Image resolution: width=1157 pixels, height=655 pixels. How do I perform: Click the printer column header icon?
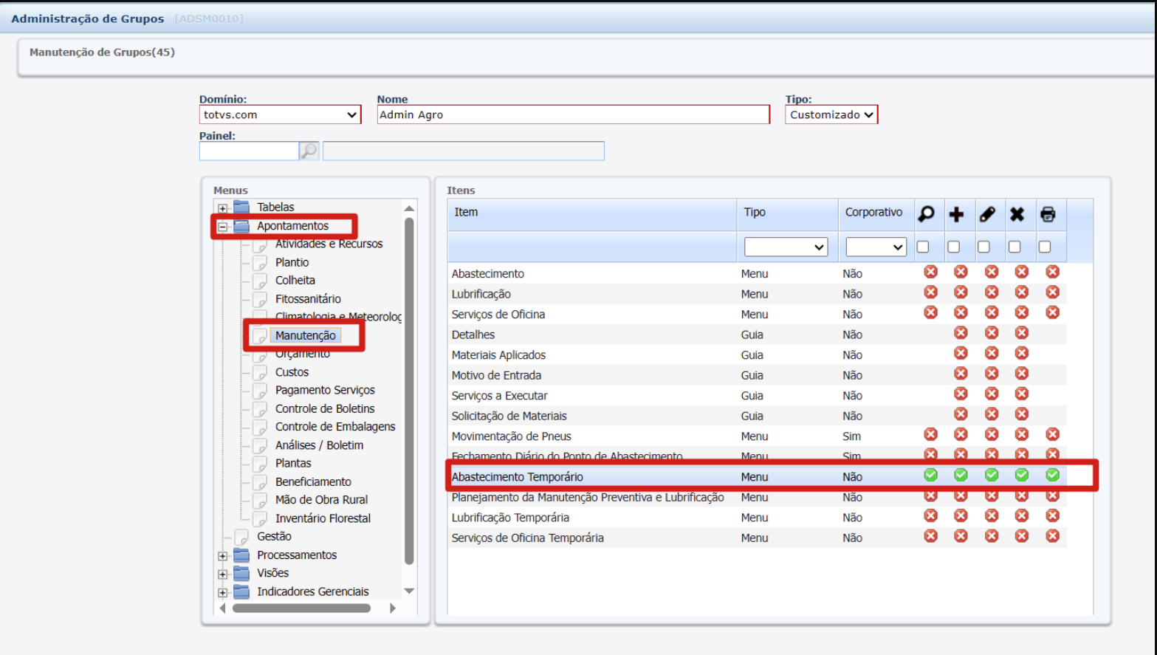(1048, 214)
